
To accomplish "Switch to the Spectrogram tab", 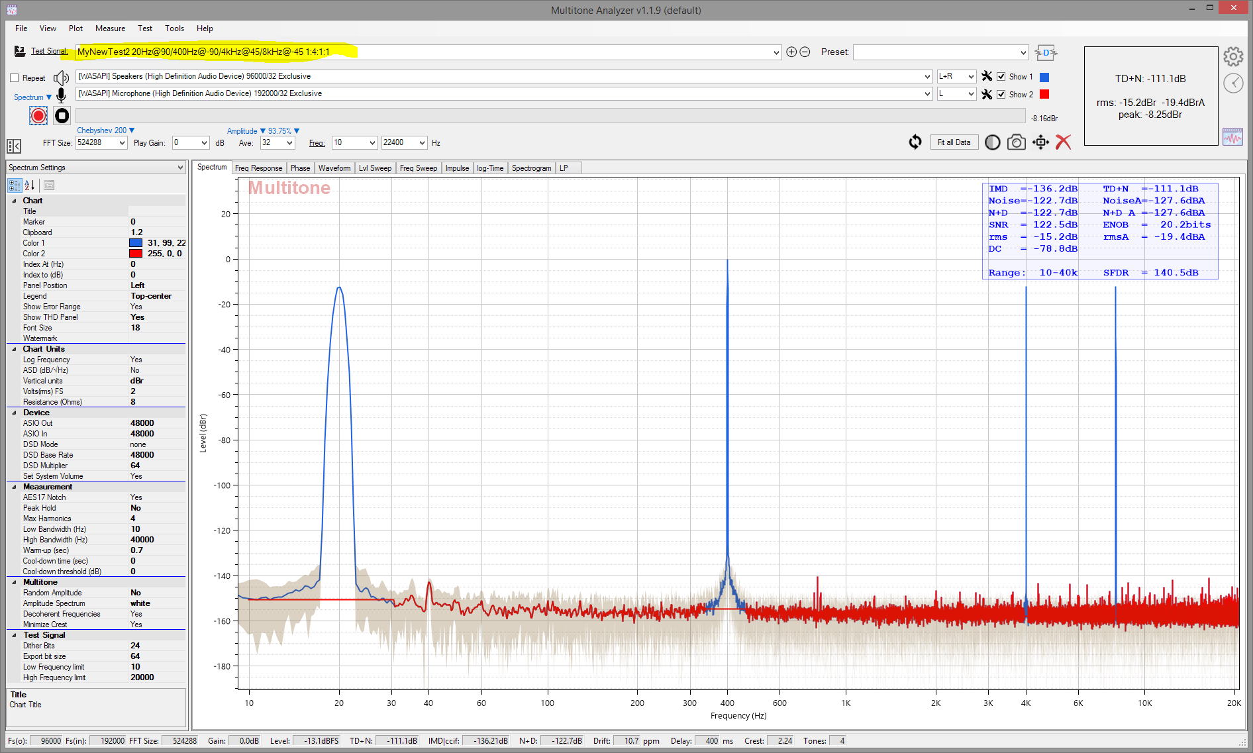I will (531, 168).
